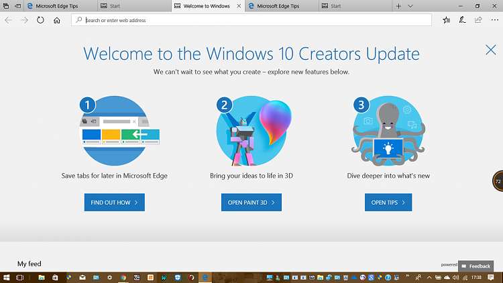This screenshot has width=503, height=283.
Task: Open the Feedback button
Action: coord(476,266)
